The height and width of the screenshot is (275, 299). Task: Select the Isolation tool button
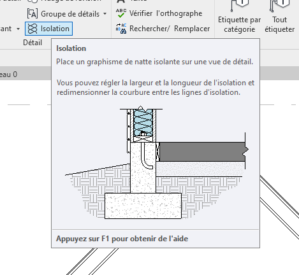pos(48,29)
